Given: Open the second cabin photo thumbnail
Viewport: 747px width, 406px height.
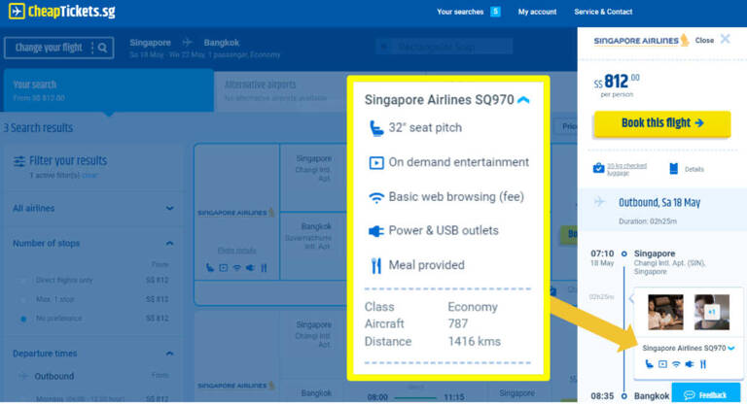Looking at the screenshot, I should pyautogui.click(x=712, y=312).
